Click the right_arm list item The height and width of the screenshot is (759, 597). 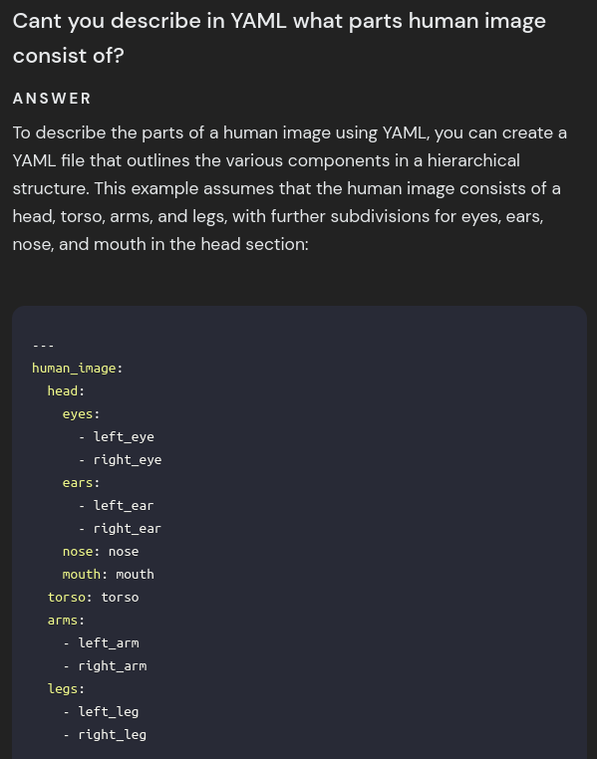105,666
